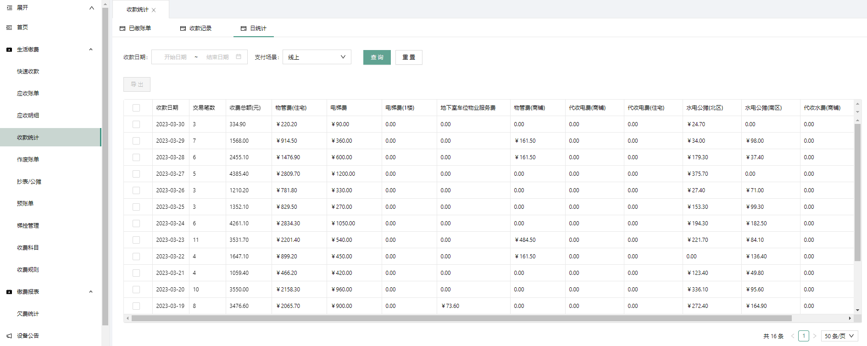
Task: Check the 2023-03-21 row checkbox
Action: point(136,273)
